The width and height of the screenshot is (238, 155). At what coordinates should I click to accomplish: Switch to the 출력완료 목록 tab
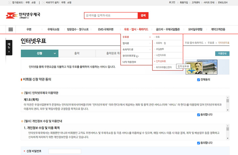(x=108, y=54)
